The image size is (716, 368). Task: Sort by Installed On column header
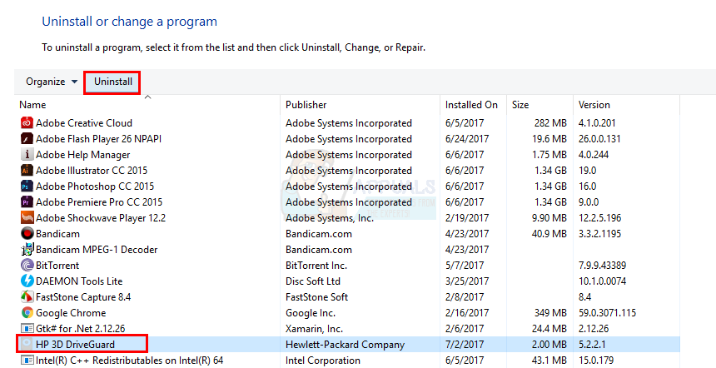tap(471, 105)
